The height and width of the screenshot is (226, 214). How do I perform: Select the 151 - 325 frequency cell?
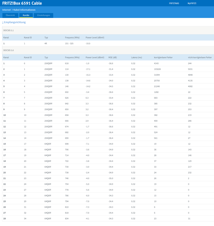(69, 43)
